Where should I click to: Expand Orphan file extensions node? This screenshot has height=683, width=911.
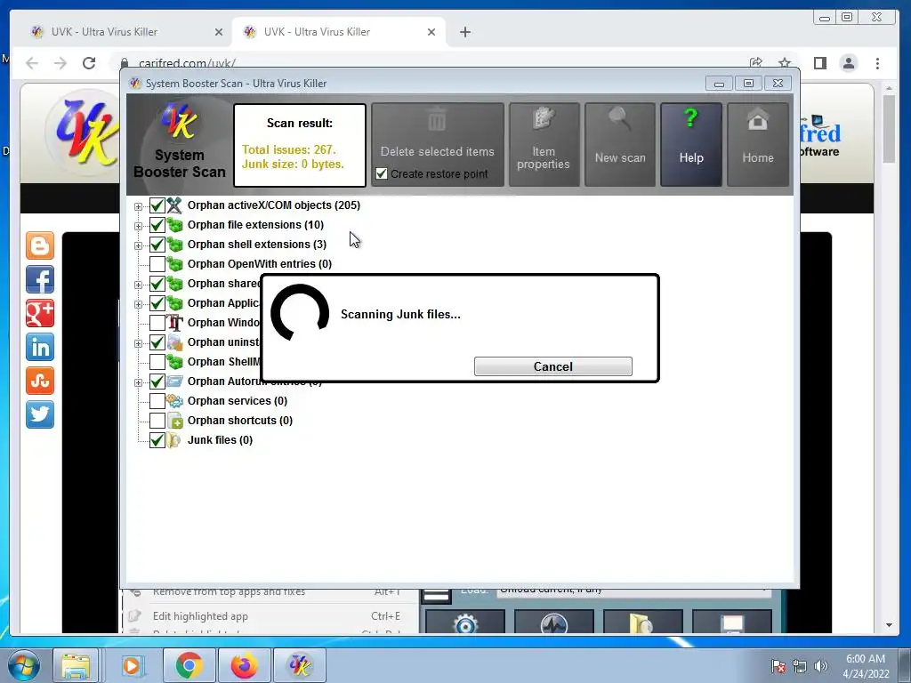pyautogui.click(x=138, y=226)
